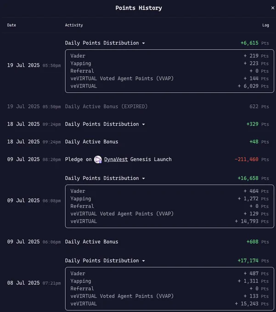This screenshot has height=312, width=276.
Task: Click the 09 Jul 2025 08:20pm date
Action: (x=34, y=159)
